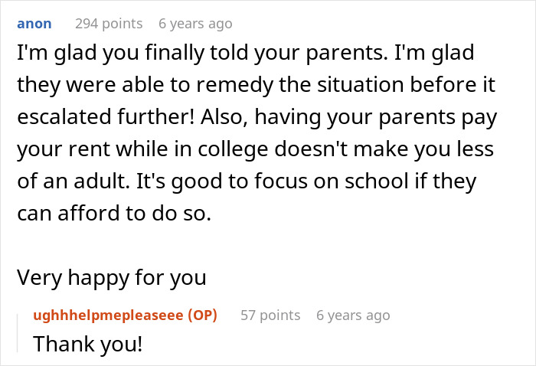Click the "Very happy for you" line
Image resolution: width=536 pixels, height=366 pixels.
111,277
